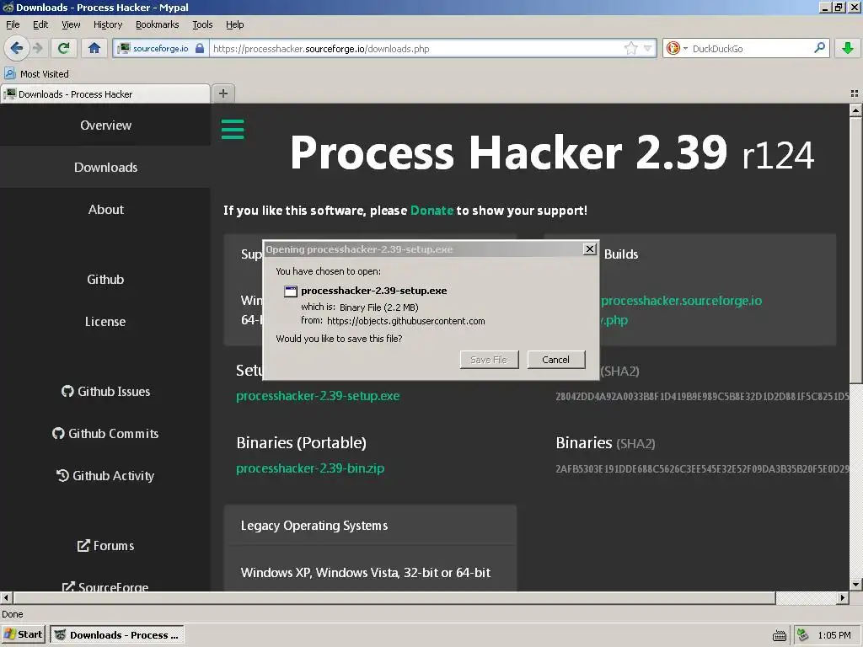
Task: Toggle the green hamburger menu on page
Action: coord(233,129)
